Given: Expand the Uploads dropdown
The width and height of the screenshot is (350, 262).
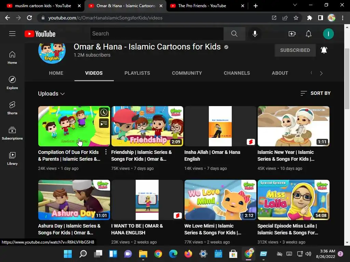Looking at the screenshot, I should [51, 93].
